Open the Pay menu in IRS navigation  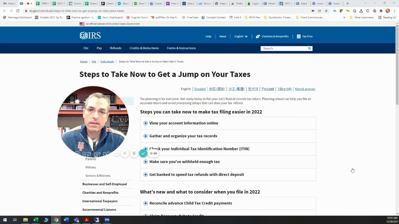(99, 48)
